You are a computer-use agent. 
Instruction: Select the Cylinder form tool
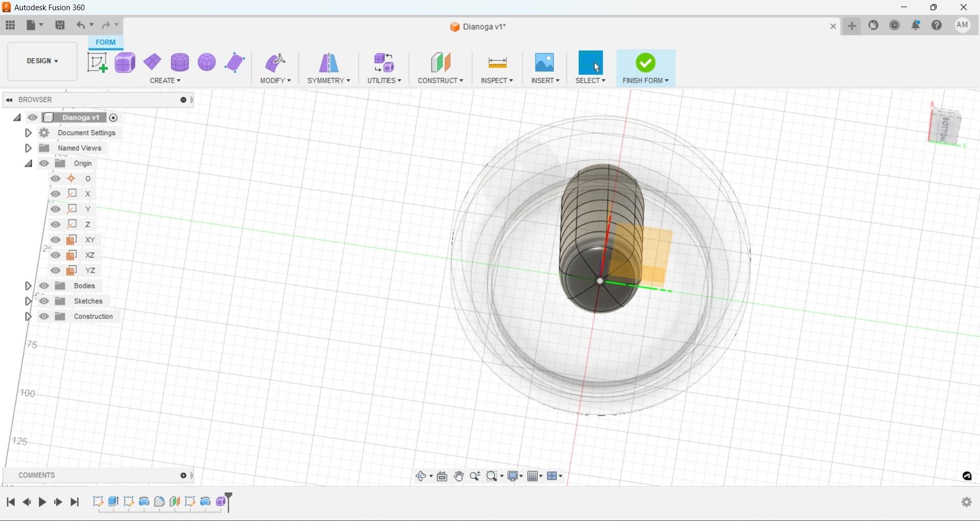pyautogui.click(x=180, y=62)
